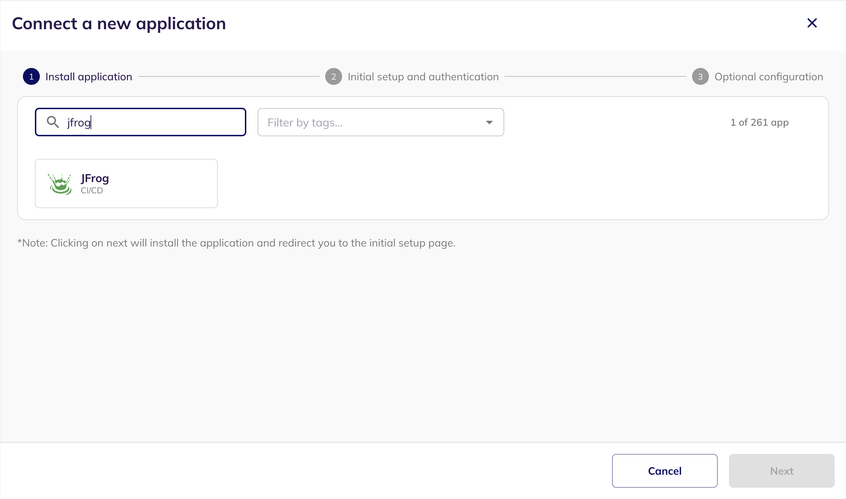Viewport: 846px width, 499px height.
Task: Select step 3 Optional configuration
Action: pos(758,77)
